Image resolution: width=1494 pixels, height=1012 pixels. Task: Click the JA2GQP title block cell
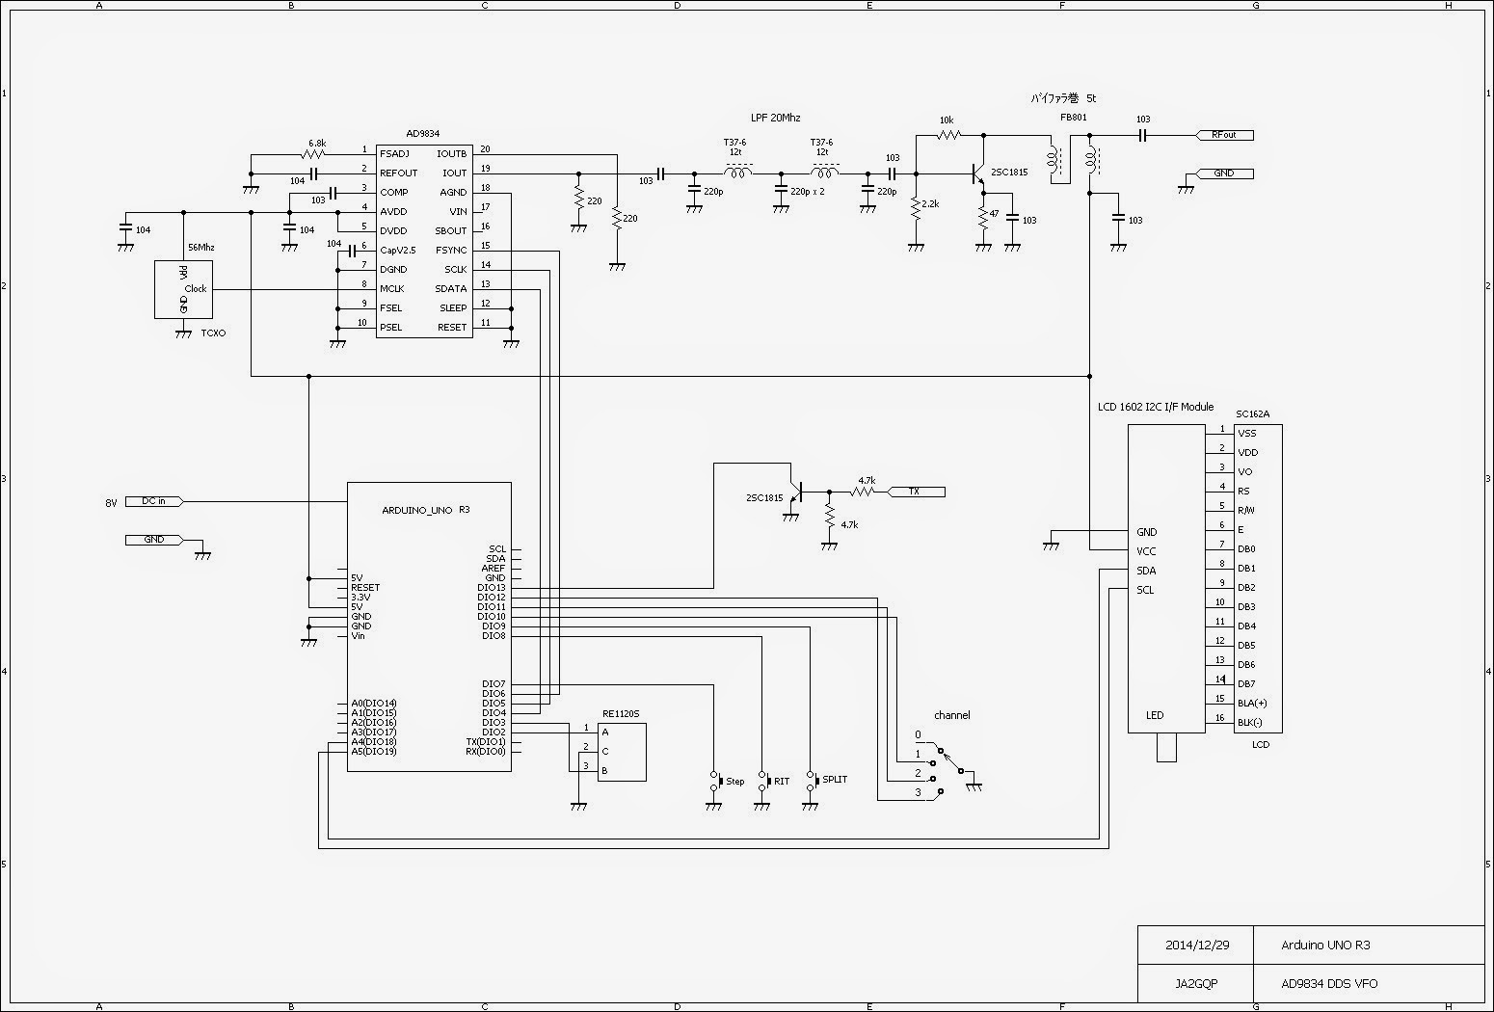[x=1196, y=983]
